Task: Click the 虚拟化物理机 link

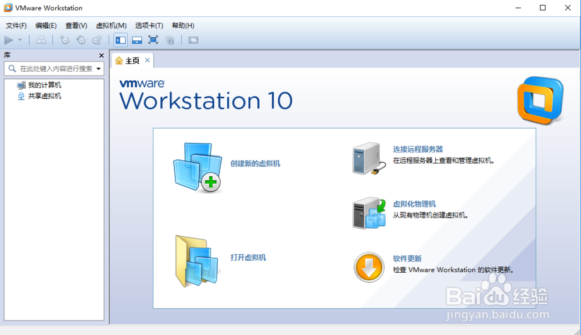Action: point(414,204)
